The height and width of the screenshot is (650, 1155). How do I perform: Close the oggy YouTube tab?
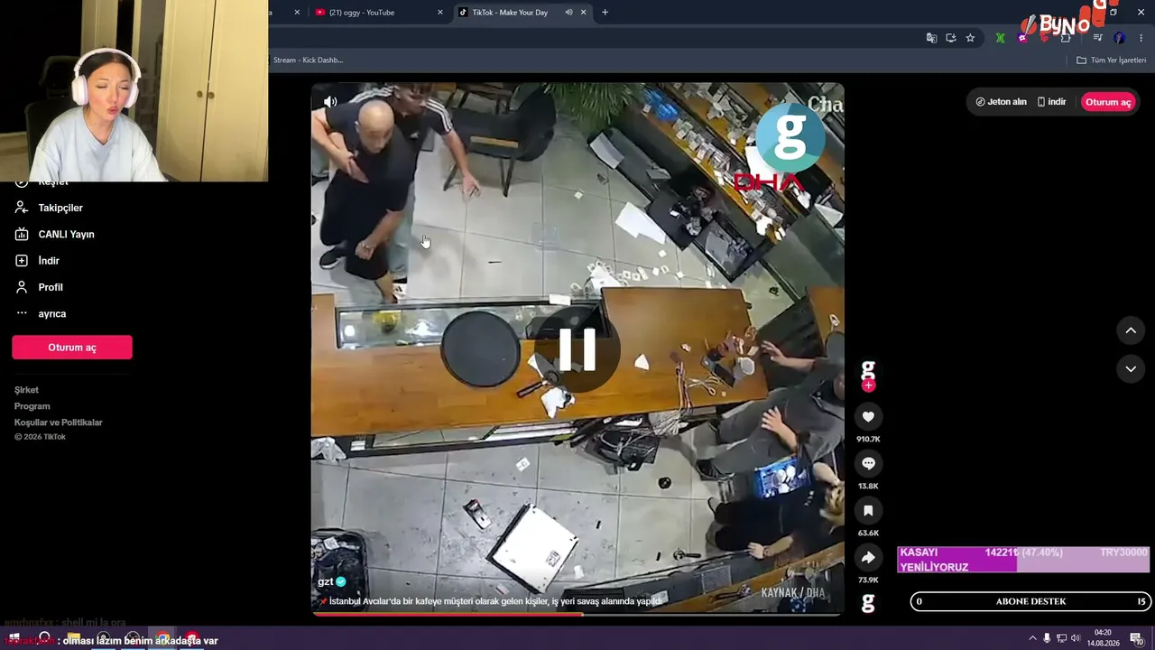point(440,13)
